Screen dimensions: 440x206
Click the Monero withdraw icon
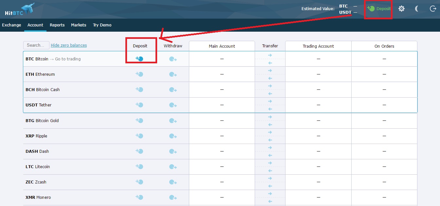coord(173,198)
